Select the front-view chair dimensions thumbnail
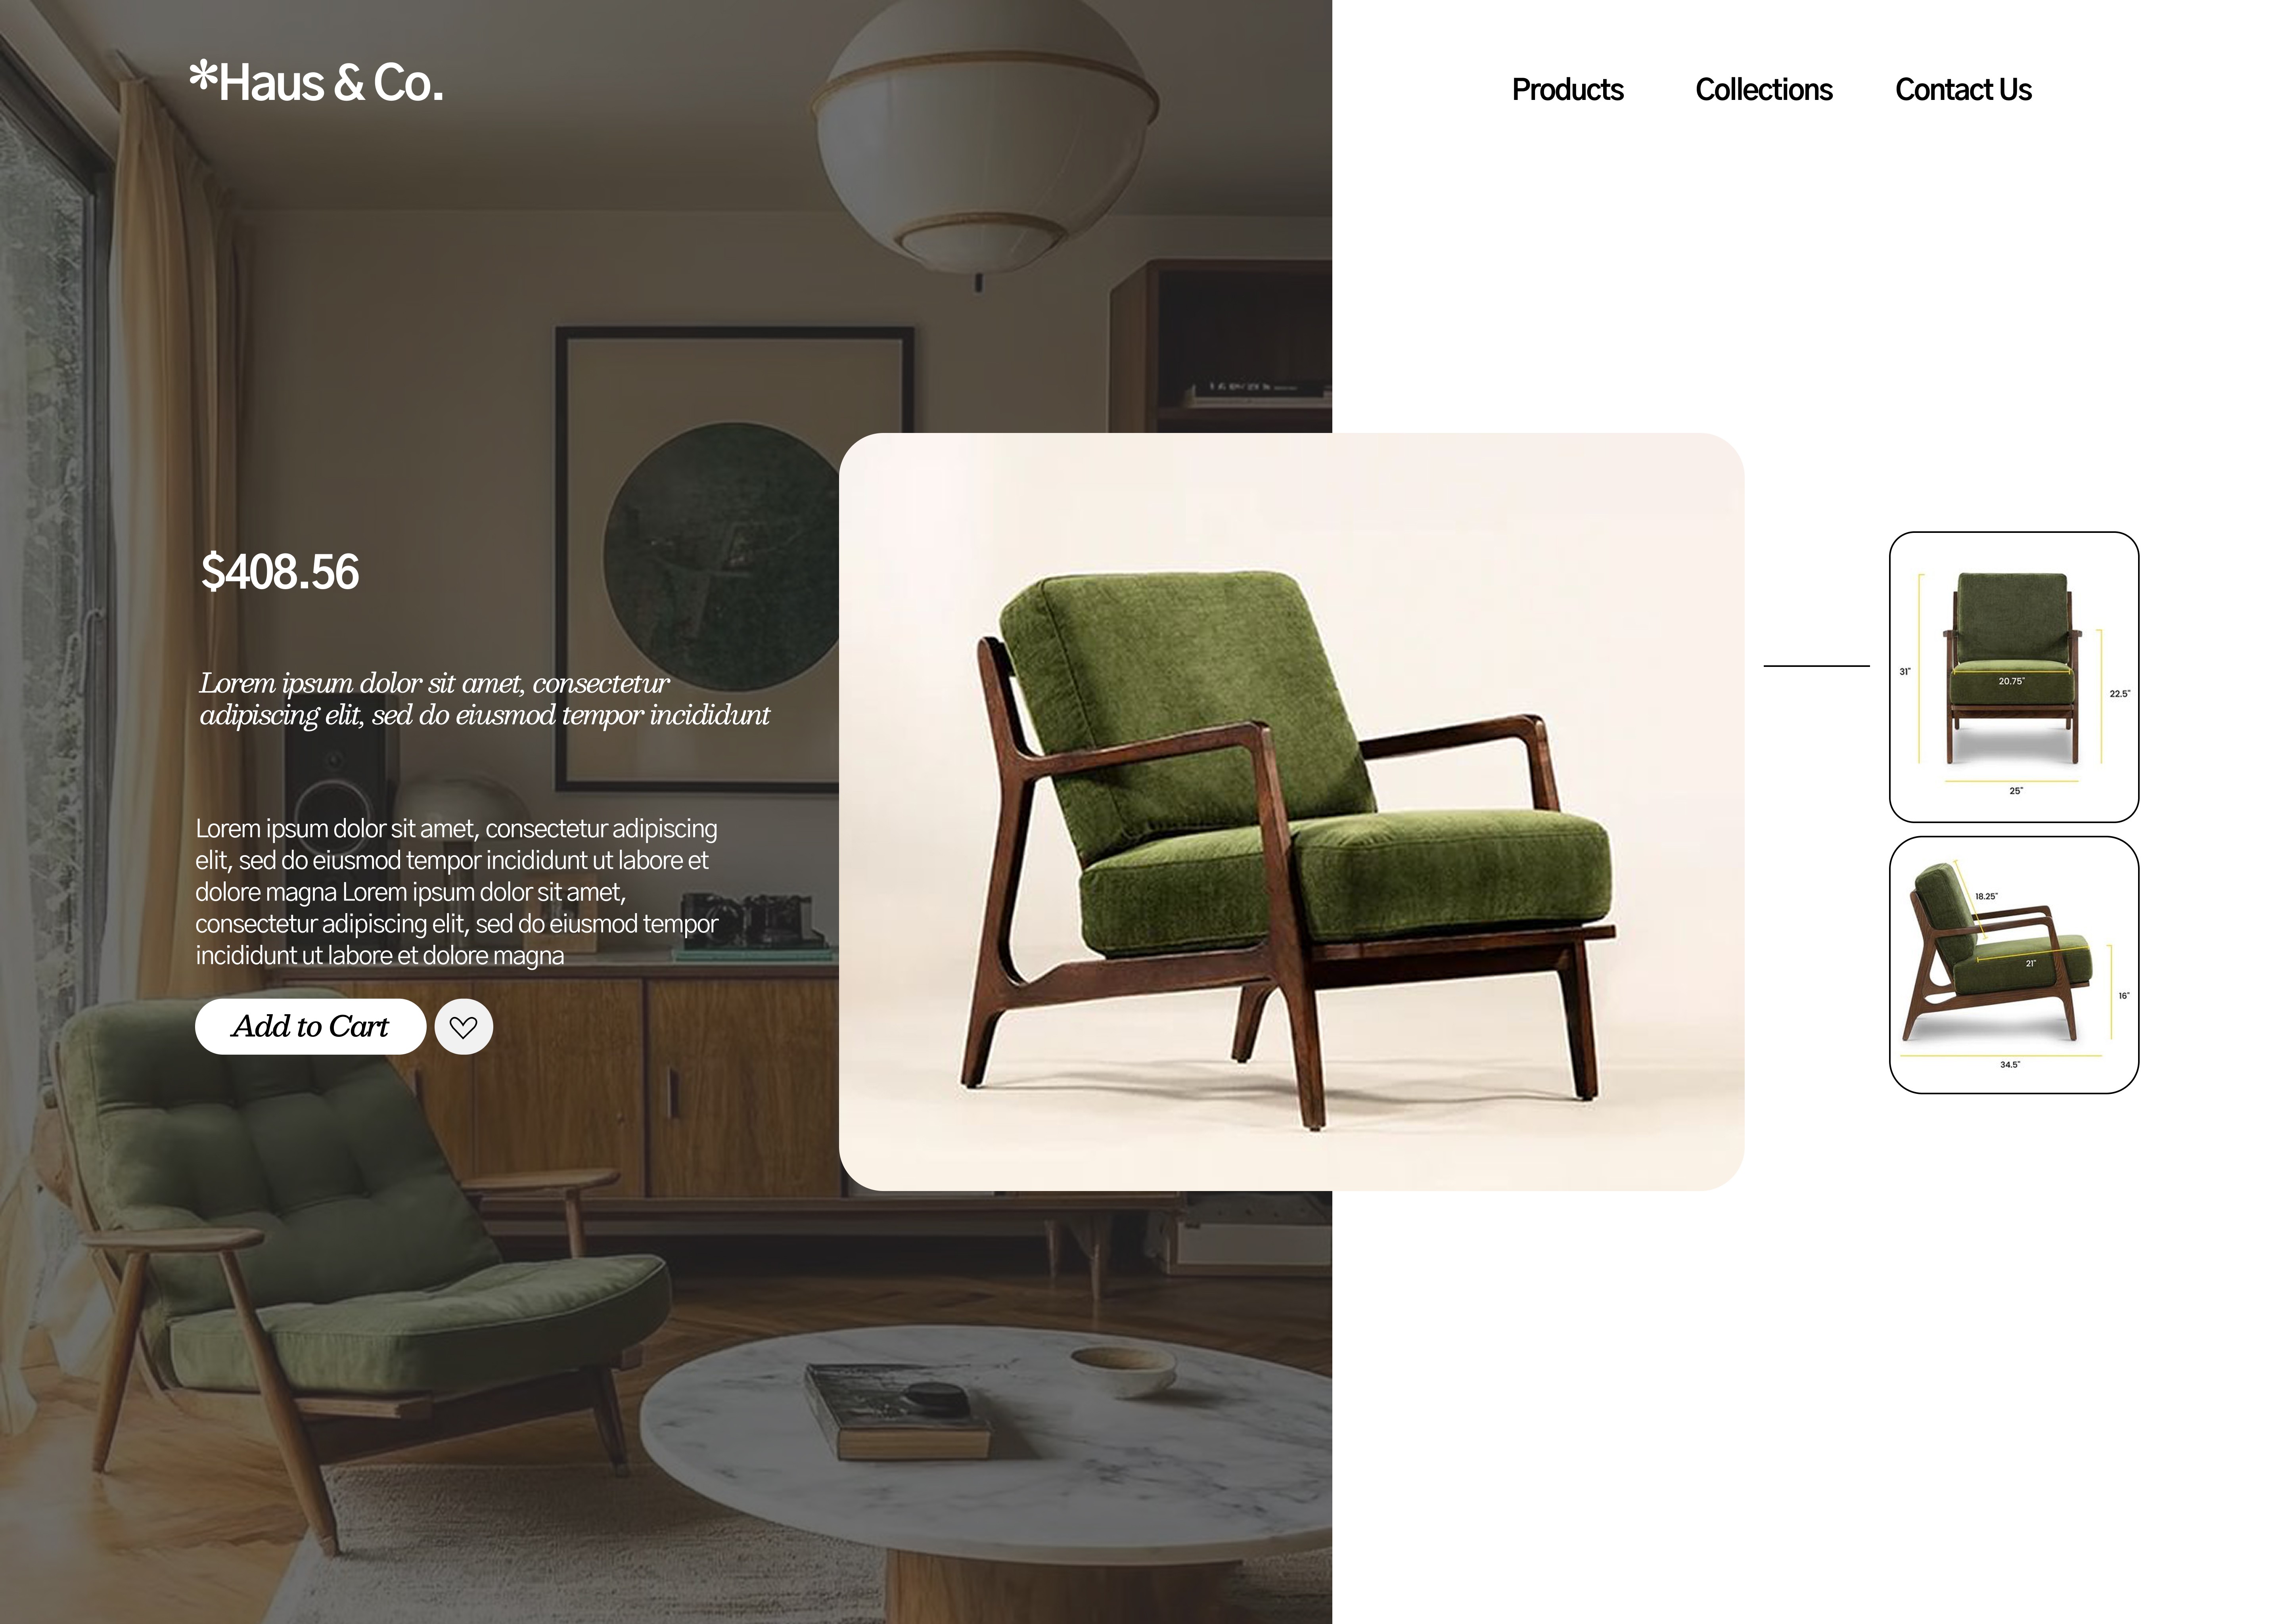Viewport: 2284px width, 1624px height. coord(2013,677)
